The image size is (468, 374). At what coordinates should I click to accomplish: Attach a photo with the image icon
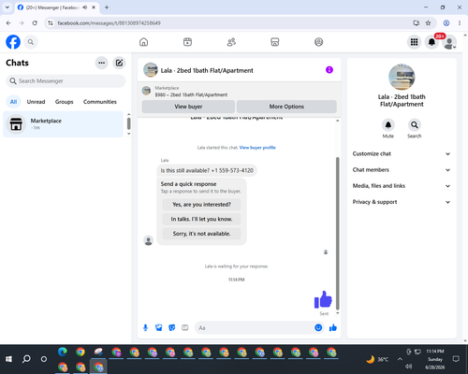158,327
